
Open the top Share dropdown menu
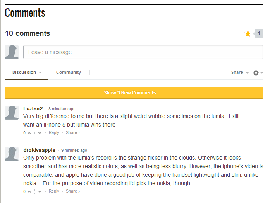239,73
